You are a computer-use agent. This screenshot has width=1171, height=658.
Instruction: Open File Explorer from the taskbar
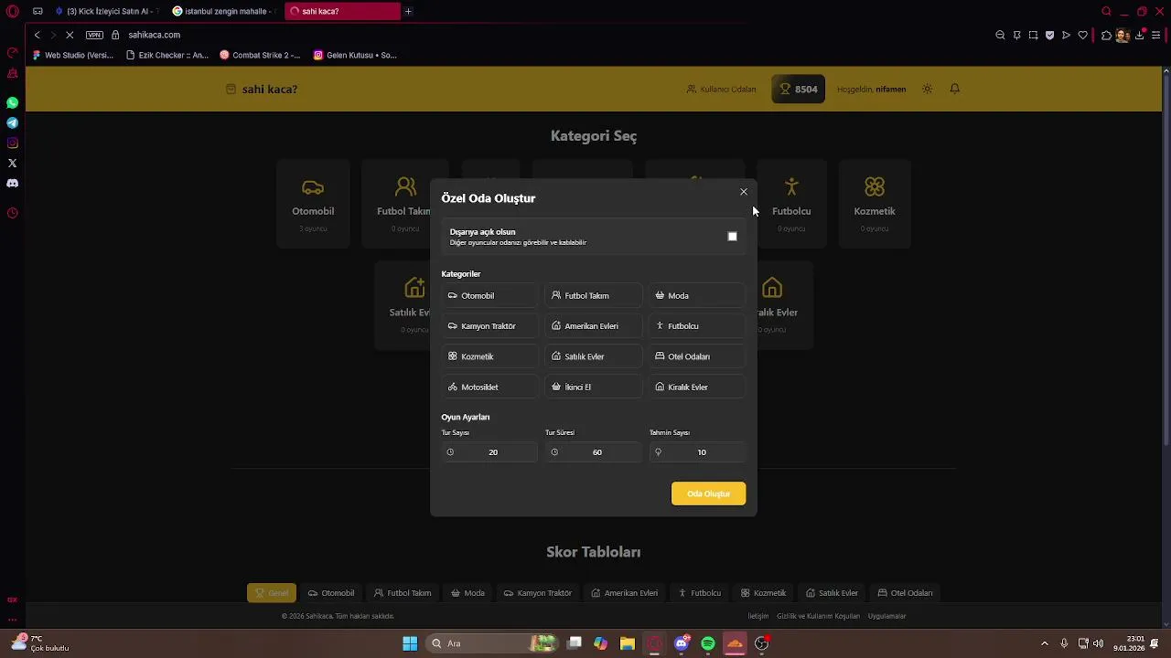[x=627, y=643]
